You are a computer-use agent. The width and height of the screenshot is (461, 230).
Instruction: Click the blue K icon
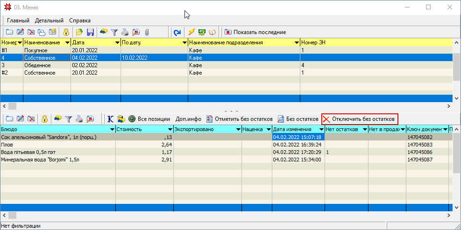110,119
